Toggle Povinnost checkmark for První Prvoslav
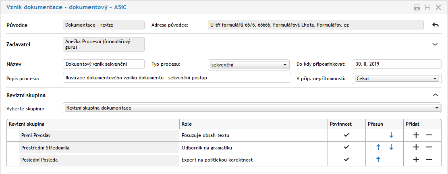Viewport: 448px width, 174px height. coord(346,135)
